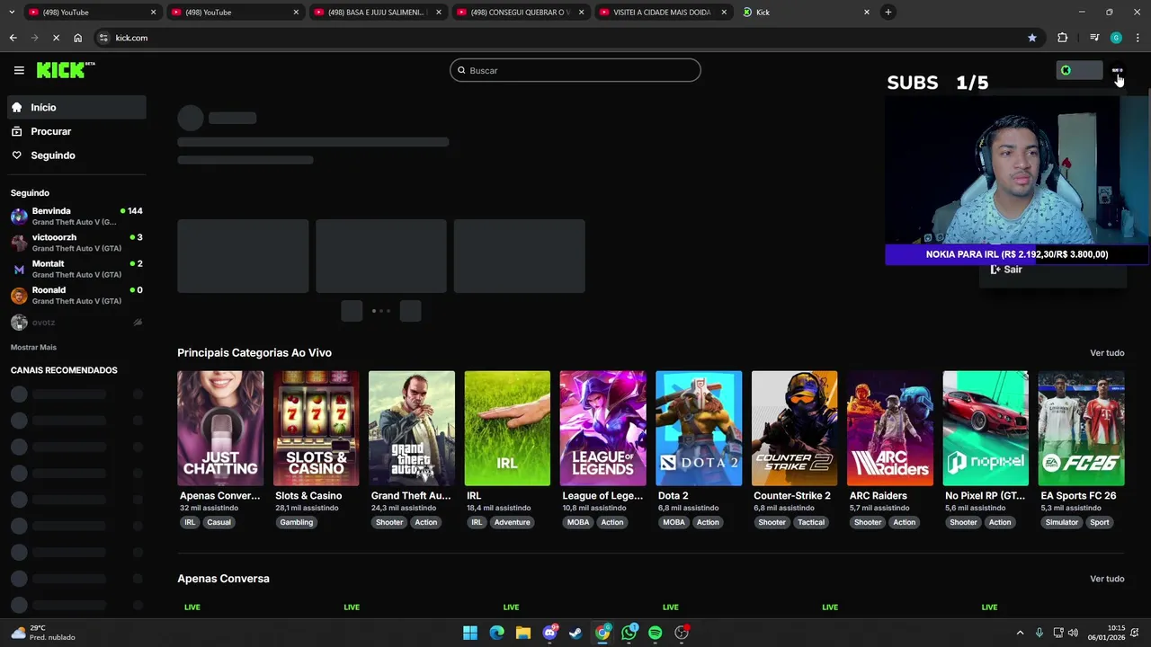Switch to the BASA E JUJU SALIMENI tab
Viewport: 1151px width, 647px height.
tap(376, 13)
